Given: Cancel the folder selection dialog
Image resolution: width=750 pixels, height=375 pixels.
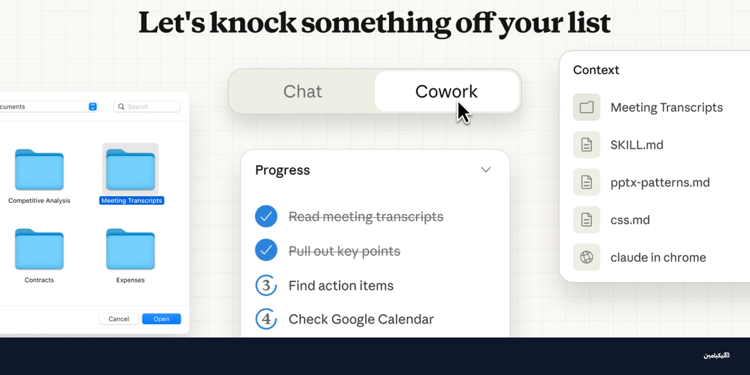Looking at the screenshot, I should [x=118, y=318].
